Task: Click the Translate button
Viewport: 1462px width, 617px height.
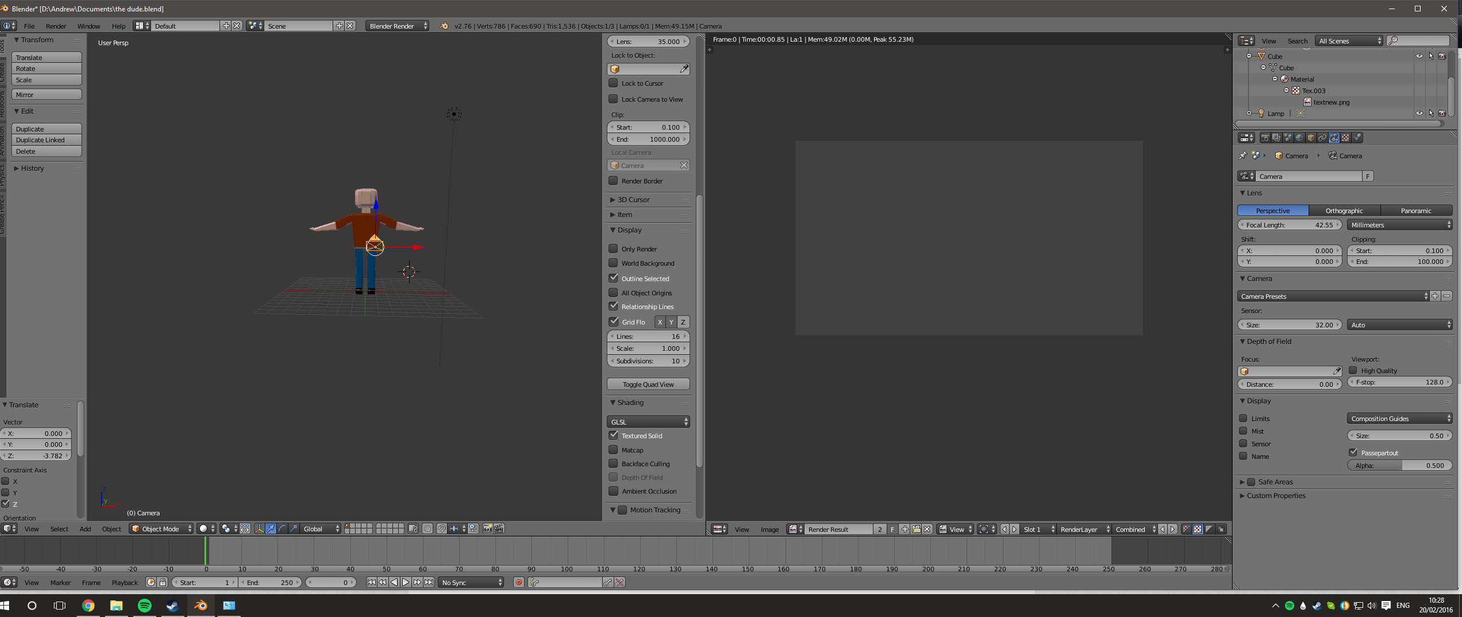Action: (x=47, y=57)
